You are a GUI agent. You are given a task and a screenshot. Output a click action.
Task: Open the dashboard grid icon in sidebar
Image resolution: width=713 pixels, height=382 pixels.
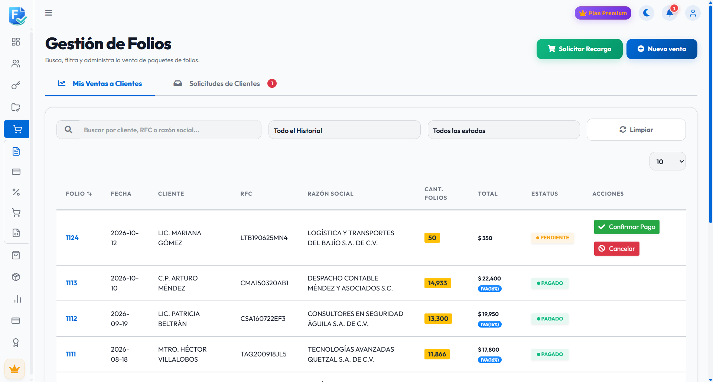click(x=16, y=41)
